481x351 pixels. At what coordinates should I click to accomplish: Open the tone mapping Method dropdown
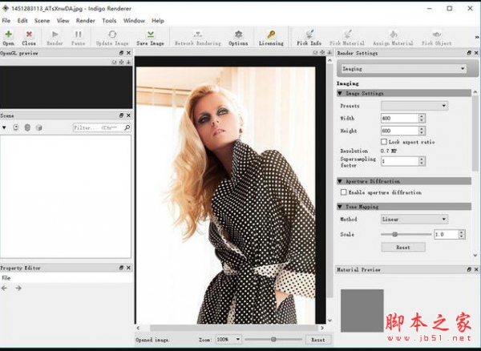pos(414,220)
